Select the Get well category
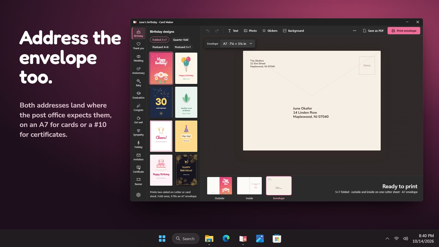The image size is (439, 247). click(x=138, y=120)
